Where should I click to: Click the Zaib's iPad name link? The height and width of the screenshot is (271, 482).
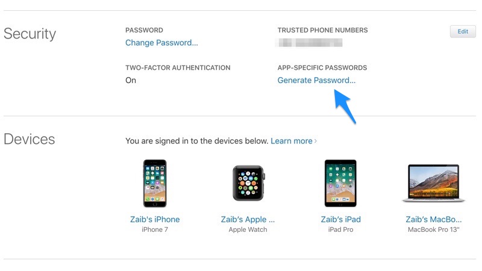click(x=340, y=219)
